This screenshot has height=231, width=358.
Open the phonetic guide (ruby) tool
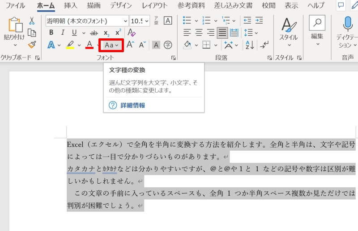(156, 21)
